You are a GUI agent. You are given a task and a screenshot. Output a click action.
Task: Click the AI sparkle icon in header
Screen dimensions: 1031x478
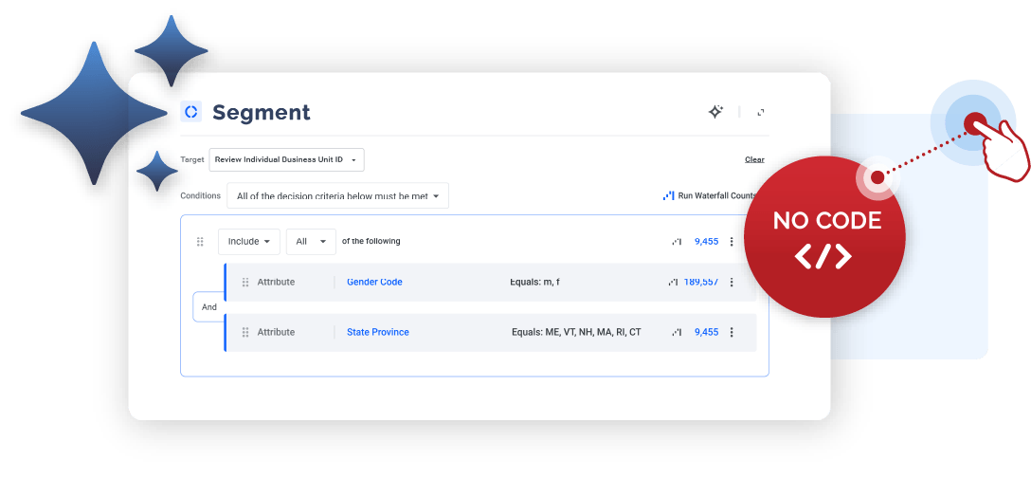click(x=715, y=112)
